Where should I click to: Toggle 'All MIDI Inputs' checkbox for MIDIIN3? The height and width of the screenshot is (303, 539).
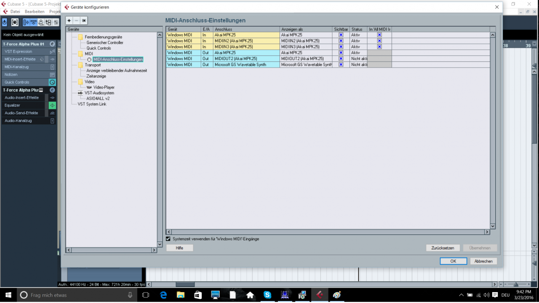pyautogui.click(x=379, y=47)
